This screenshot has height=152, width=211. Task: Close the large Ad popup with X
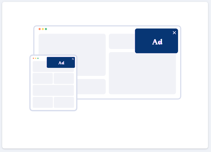(175, 33)
